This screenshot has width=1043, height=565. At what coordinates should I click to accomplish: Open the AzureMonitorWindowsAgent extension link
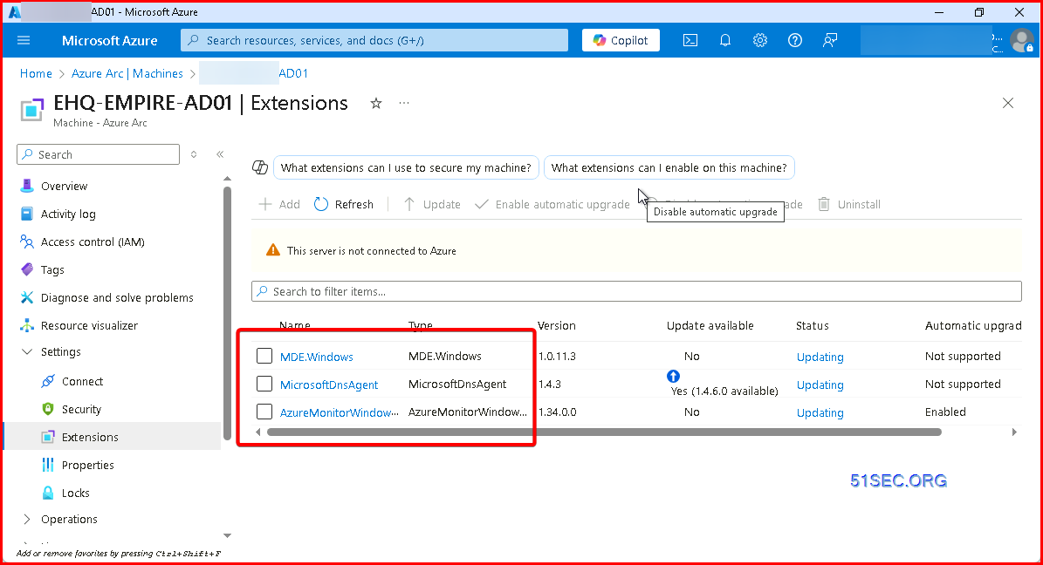[340, 412]
